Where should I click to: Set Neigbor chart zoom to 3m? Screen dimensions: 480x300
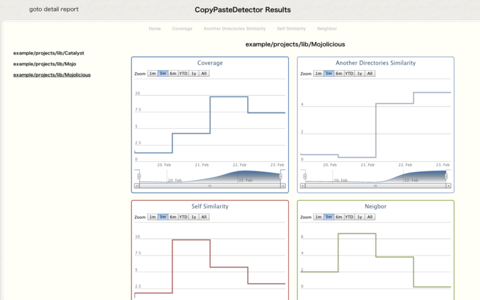pyautogui.click(x=329, y=217)
